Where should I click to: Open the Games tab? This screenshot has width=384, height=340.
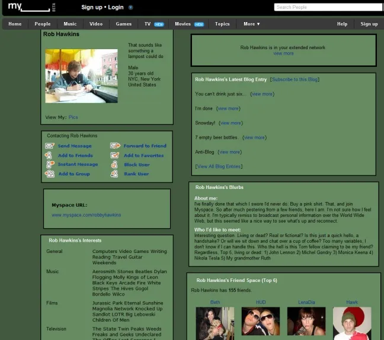(x=124, y=24)
